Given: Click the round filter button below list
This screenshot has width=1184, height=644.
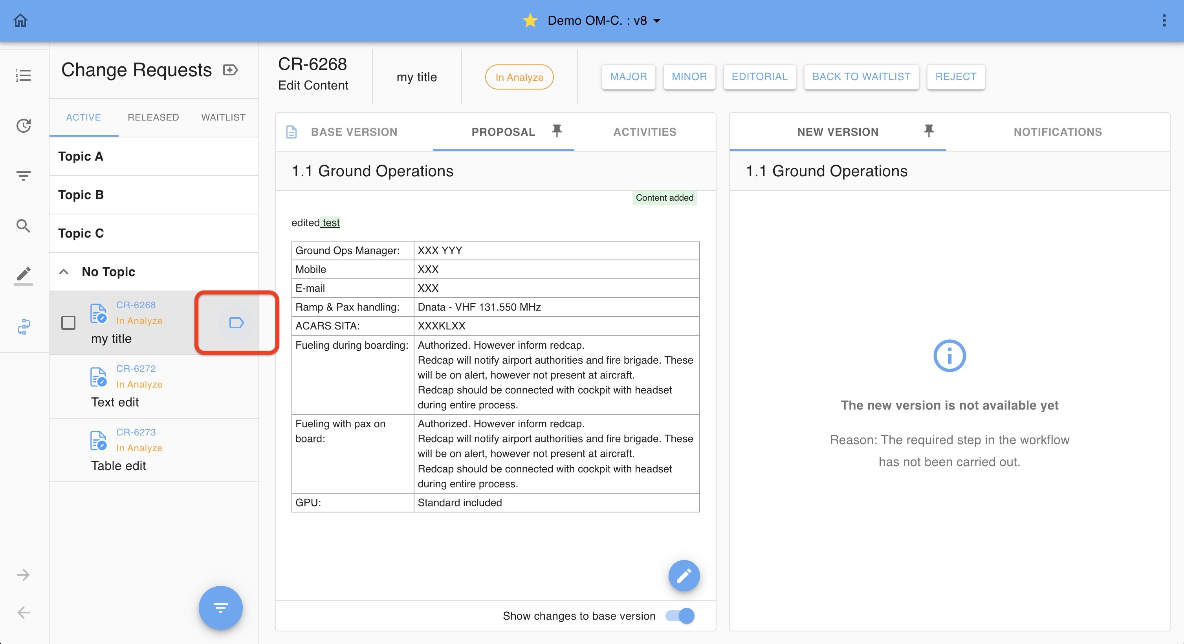Looking at the screenshot, I should tap(220, 608).
